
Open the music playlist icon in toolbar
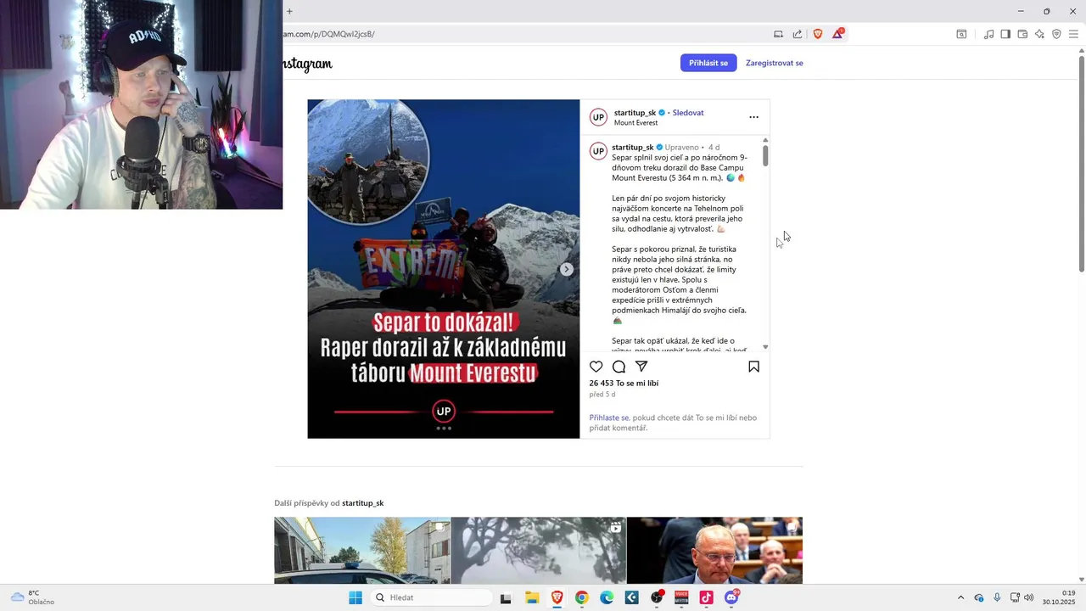click(988, 34)
